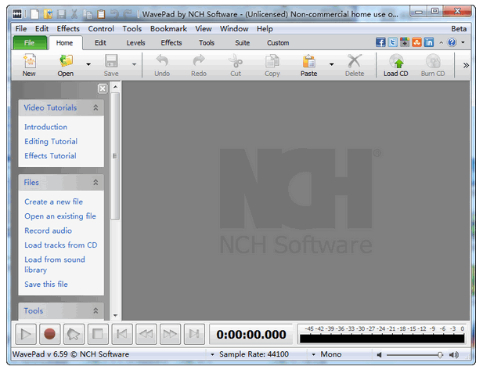Click the Fast Forward button
The height and width of the screenshot is (370, 483).
coord(170,334)
